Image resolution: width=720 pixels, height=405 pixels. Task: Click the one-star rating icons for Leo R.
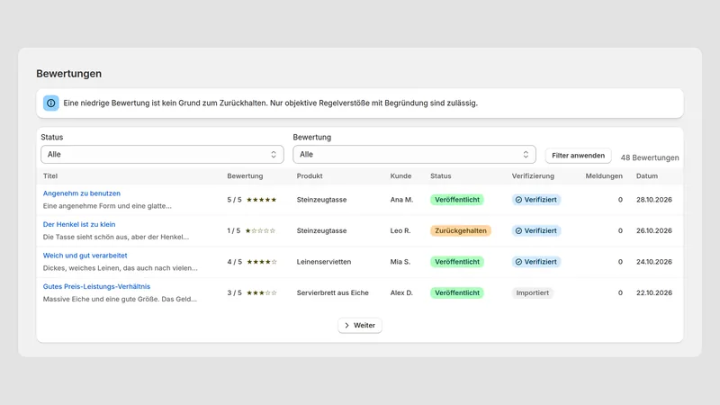[260, 230]
